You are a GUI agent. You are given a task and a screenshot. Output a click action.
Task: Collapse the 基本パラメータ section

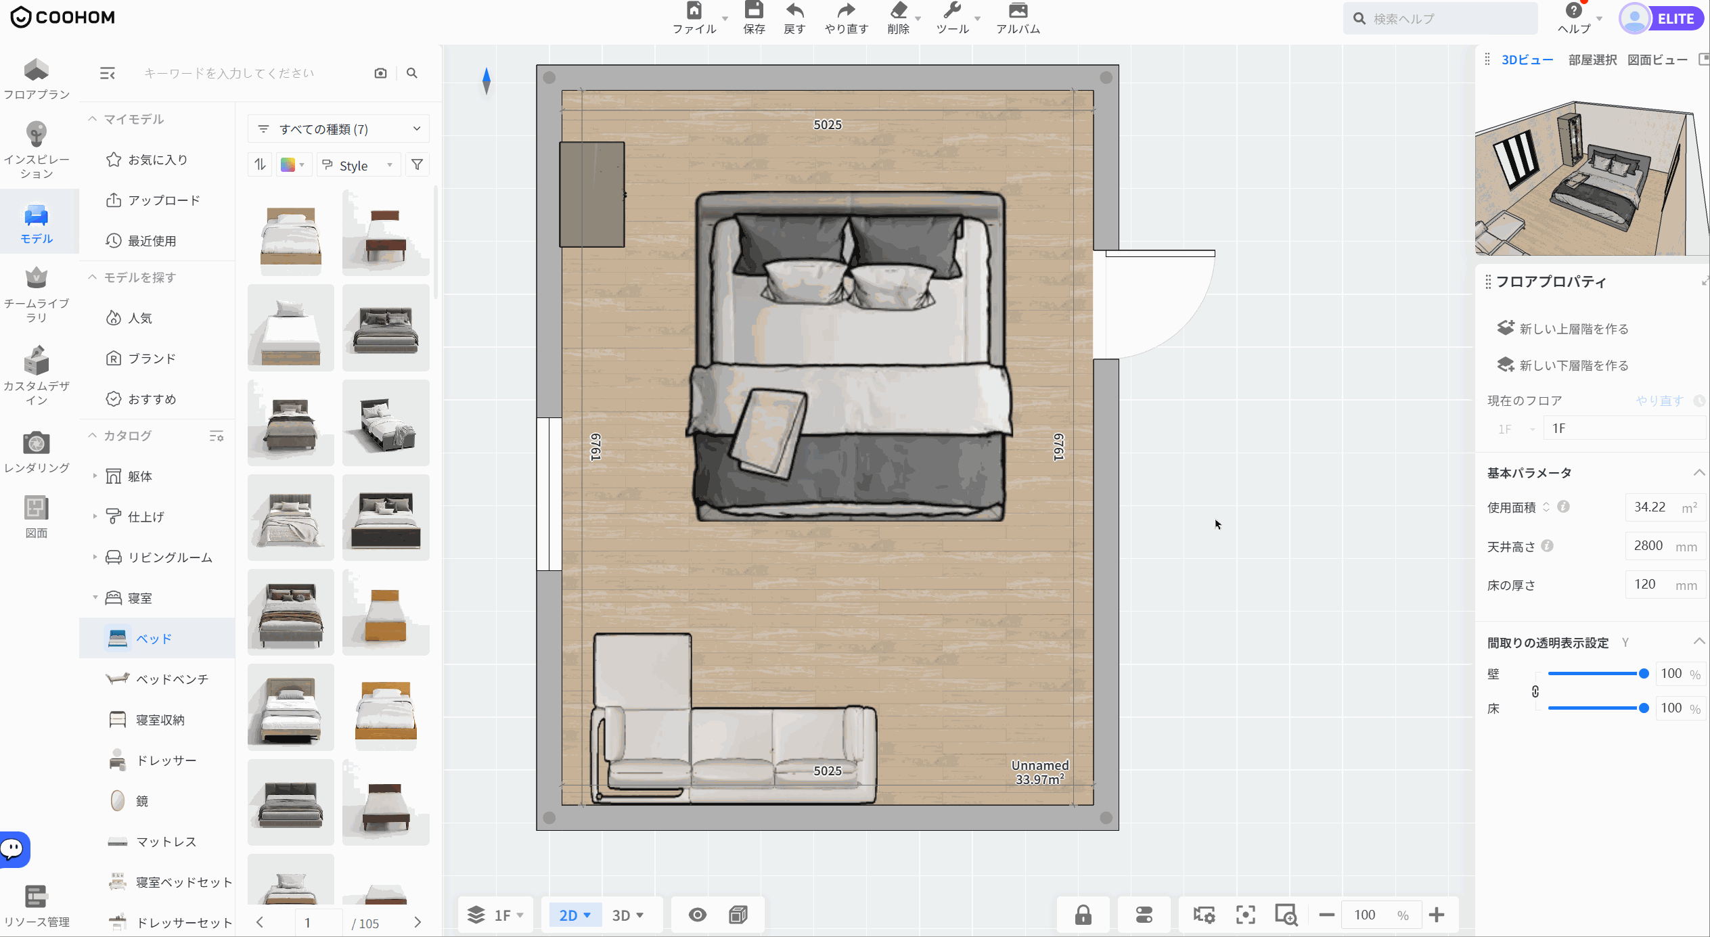(1698, 472)
